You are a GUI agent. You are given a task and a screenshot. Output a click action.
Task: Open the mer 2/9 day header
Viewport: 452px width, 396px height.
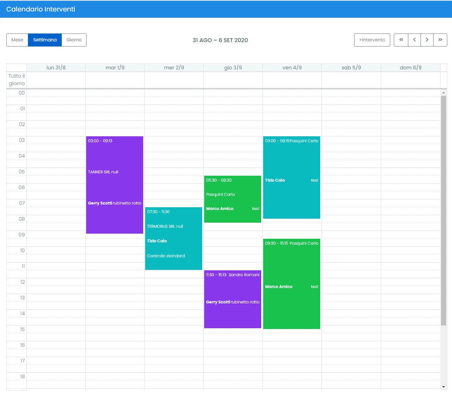(174, 68)
